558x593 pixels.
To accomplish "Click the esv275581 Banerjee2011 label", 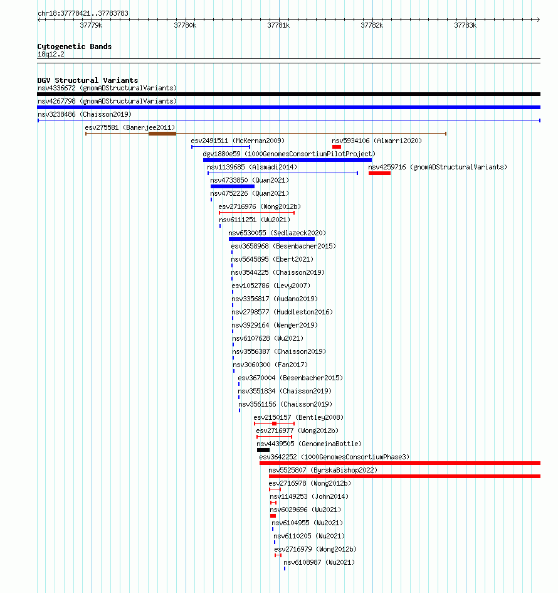I will pyautogui.click(x=130, y=128).
